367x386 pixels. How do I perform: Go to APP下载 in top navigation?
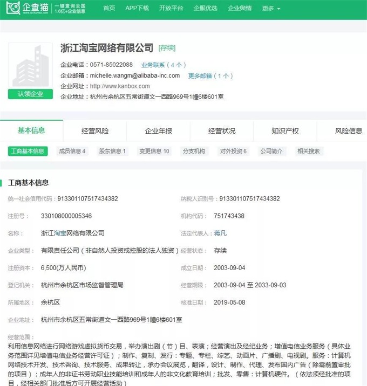point(137,8)
